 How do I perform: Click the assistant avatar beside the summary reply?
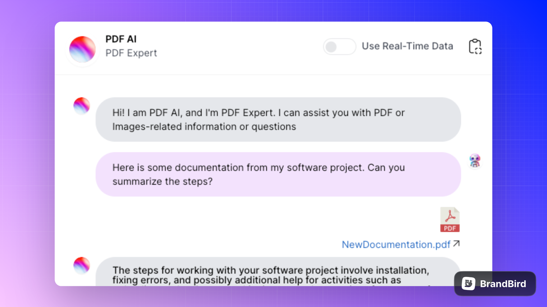click(x=81, y=266)
